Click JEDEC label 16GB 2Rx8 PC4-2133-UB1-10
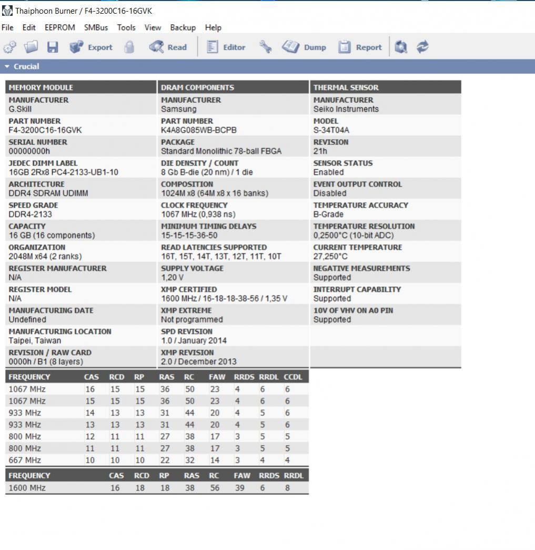Viewport: 535px width, 550px height. click(x=64, y=172)
